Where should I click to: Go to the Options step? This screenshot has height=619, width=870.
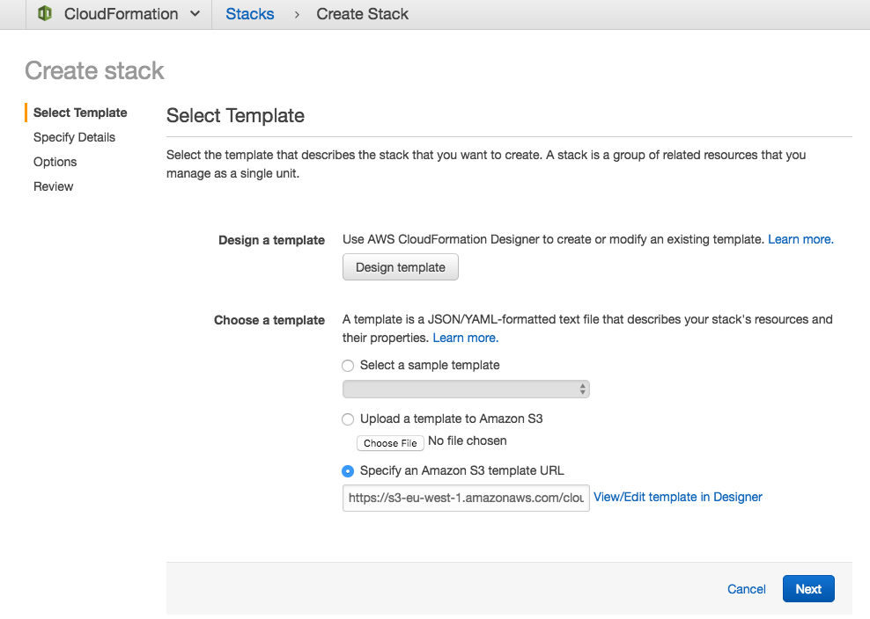(x=55, y=162)
